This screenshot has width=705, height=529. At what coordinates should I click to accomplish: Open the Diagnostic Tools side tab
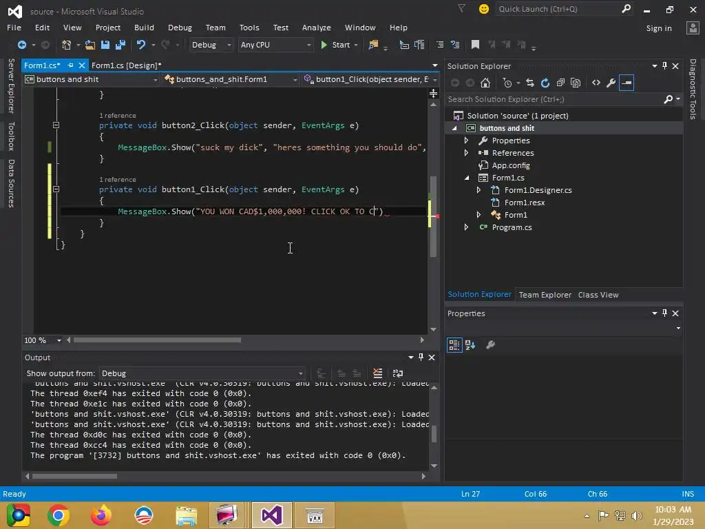[693, 89]
